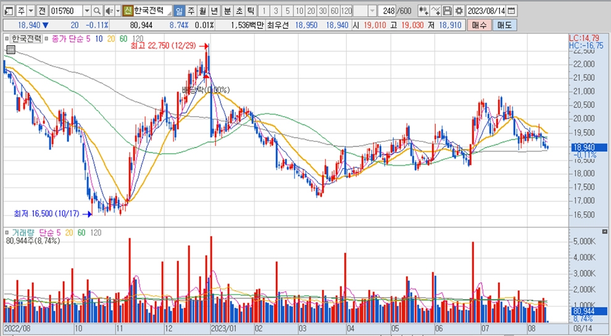Click the low price value 18,910
Image resolution: width=611 pixels, height=336 pixels.
[450, 25]
